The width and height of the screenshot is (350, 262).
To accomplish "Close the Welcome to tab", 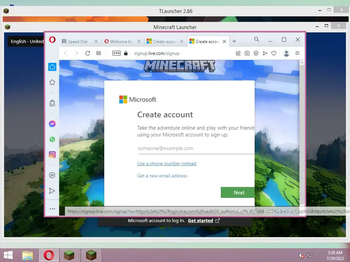I will 139,41.
